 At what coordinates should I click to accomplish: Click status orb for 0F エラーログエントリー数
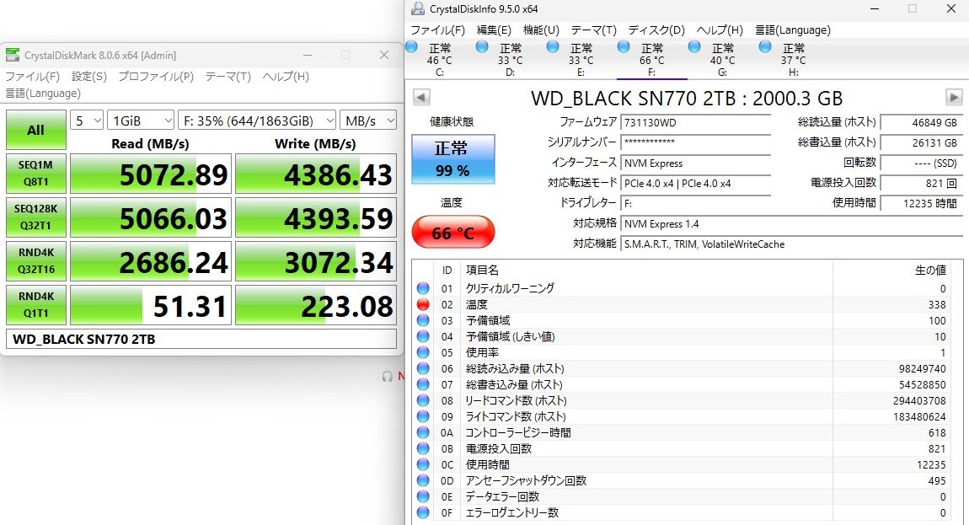(x=423, y=512)
